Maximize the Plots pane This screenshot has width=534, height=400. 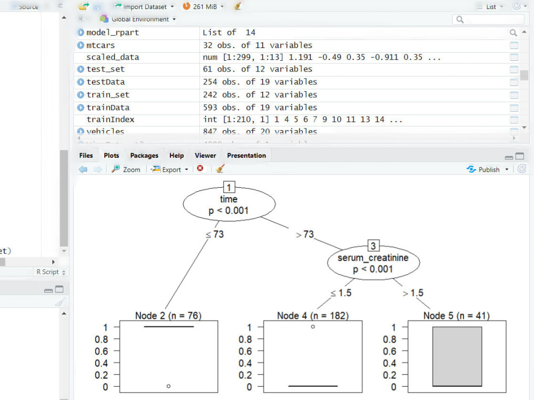pyautogui.click(x=520, y=156)
